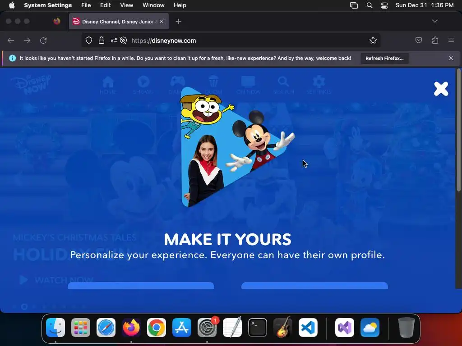Click the Refresh Firefox button

click(x=384, y=58)
